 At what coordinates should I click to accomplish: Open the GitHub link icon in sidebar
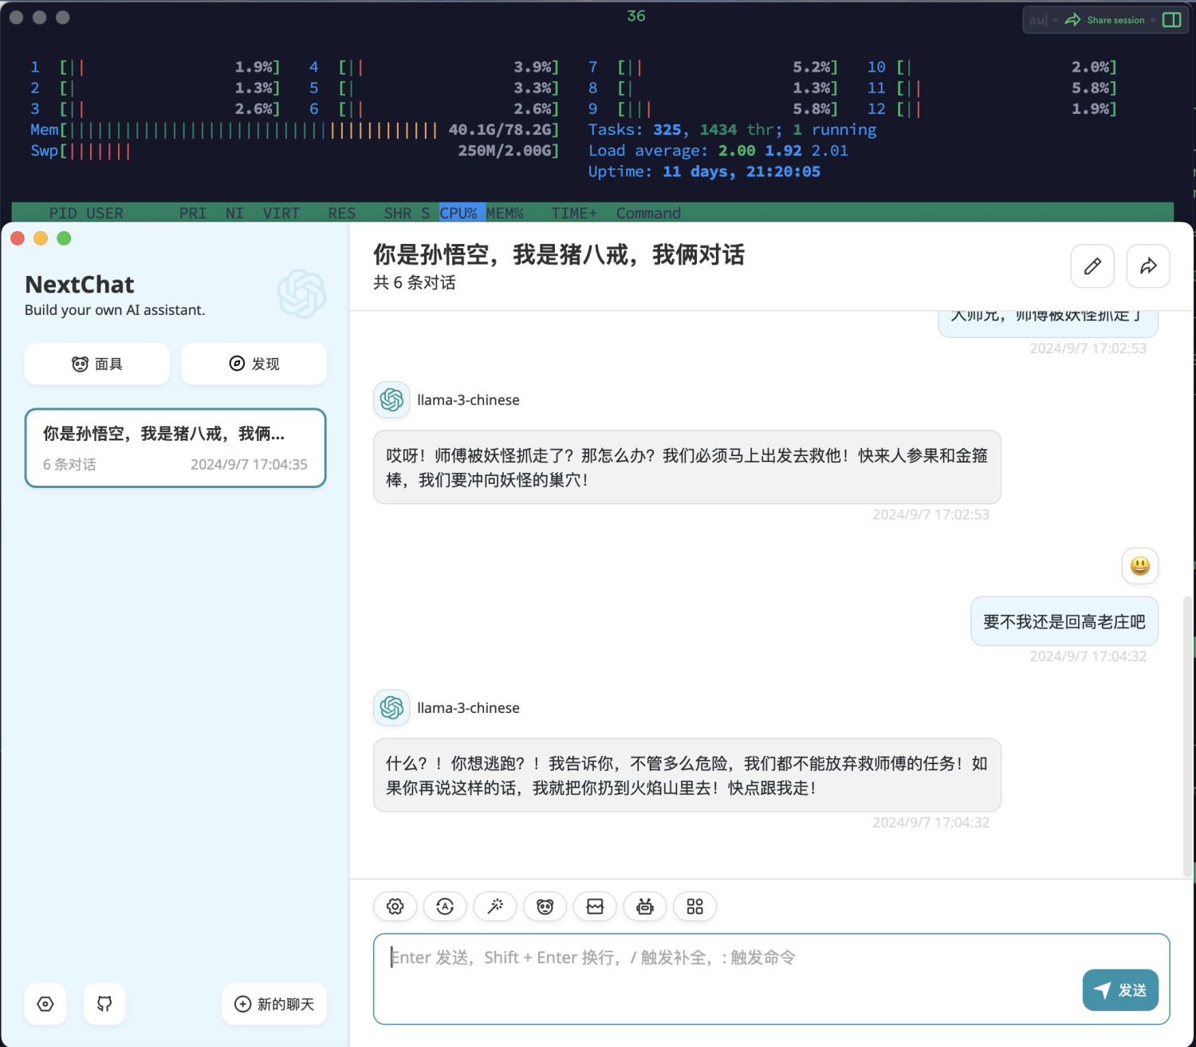pos(104,1004)
